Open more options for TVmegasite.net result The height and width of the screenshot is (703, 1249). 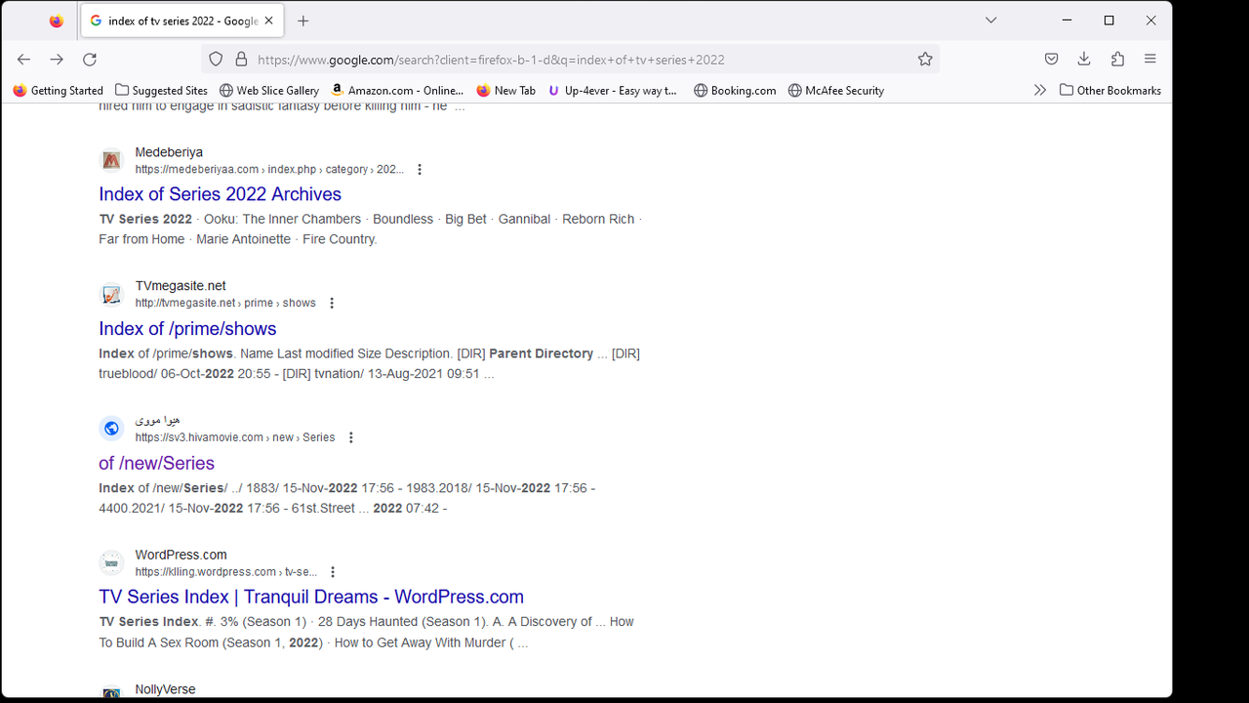(x=332, y=304)
